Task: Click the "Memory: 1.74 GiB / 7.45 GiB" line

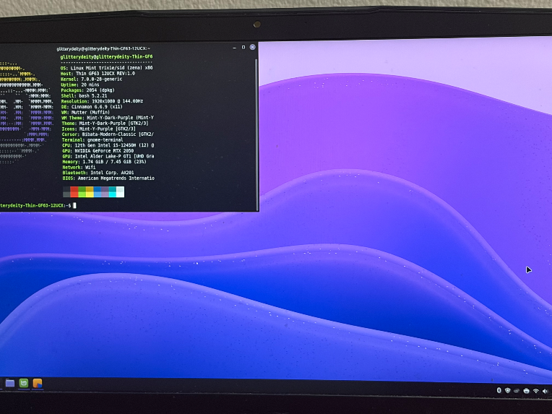Action: 104,162
